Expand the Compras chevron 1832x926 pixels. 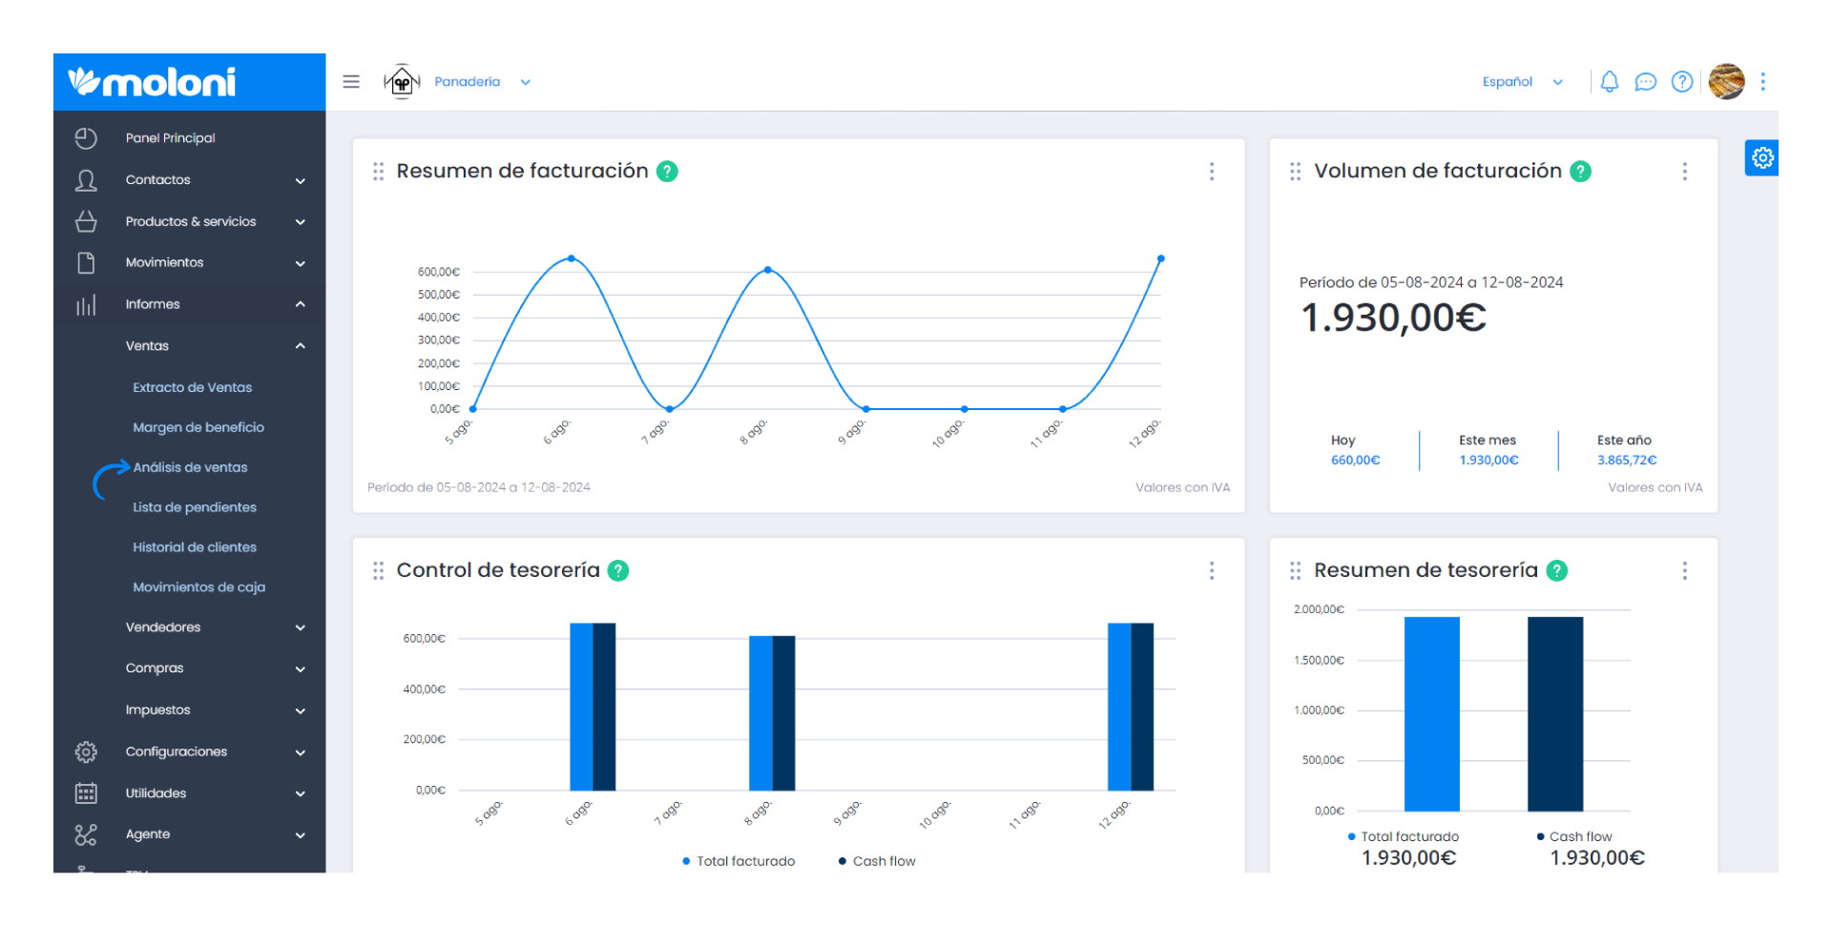pos(301,669)
